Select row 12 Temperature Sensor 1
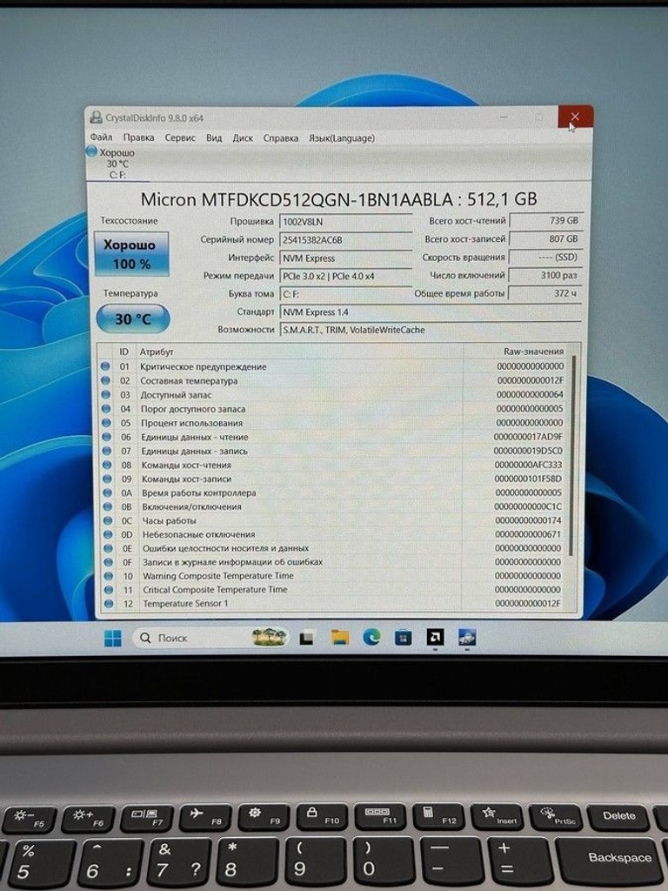The image size is (668, 891). pyautogui.click(x=335, y=604)
